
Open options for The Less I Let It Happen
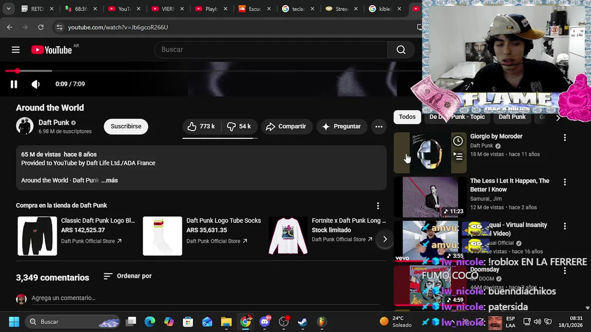[x=565, y=182]
